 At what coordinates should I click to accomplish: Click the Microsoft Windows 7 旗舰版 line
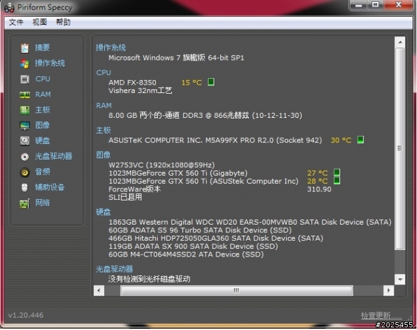point(176,58)
